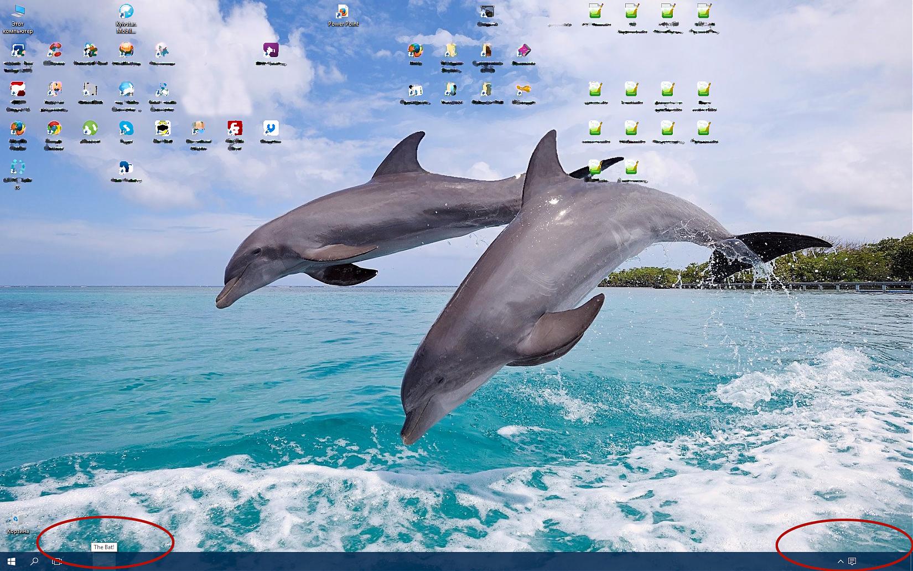Click the purple square desktop shortcut
Image resolution: width=913 pixels, height=571 pixels.
click(x=271, y=50)
